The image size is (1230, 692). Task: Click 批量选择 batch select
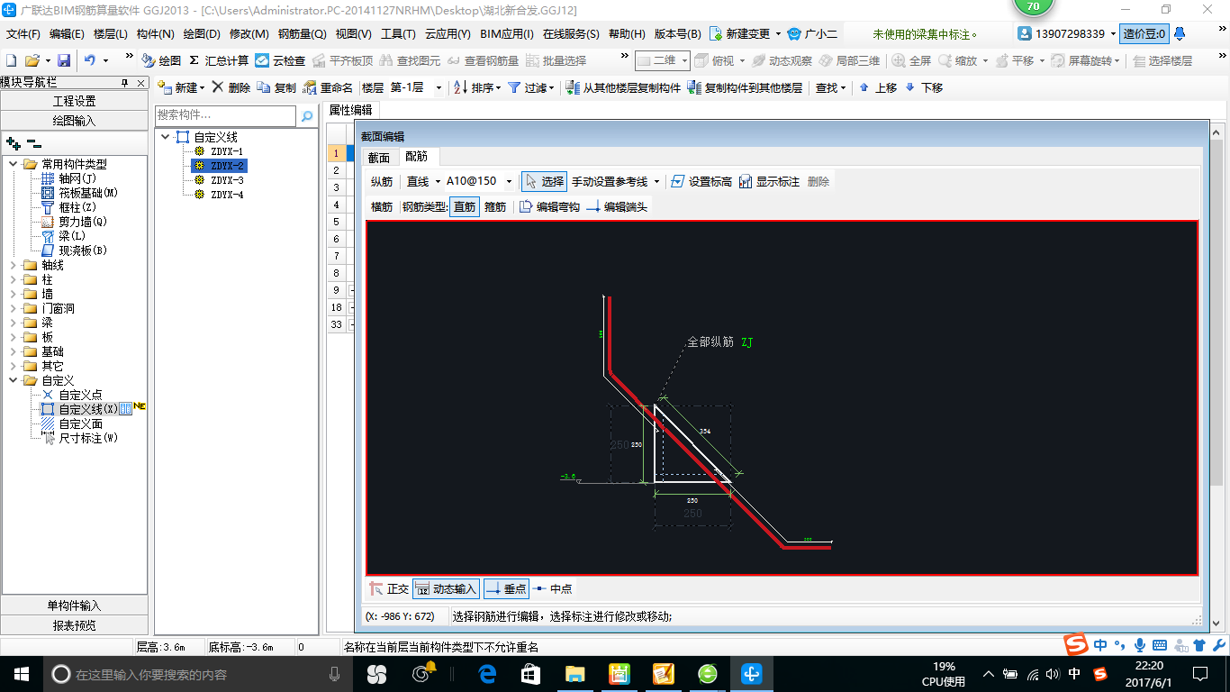pyautogui.click(x=556, y=60)
